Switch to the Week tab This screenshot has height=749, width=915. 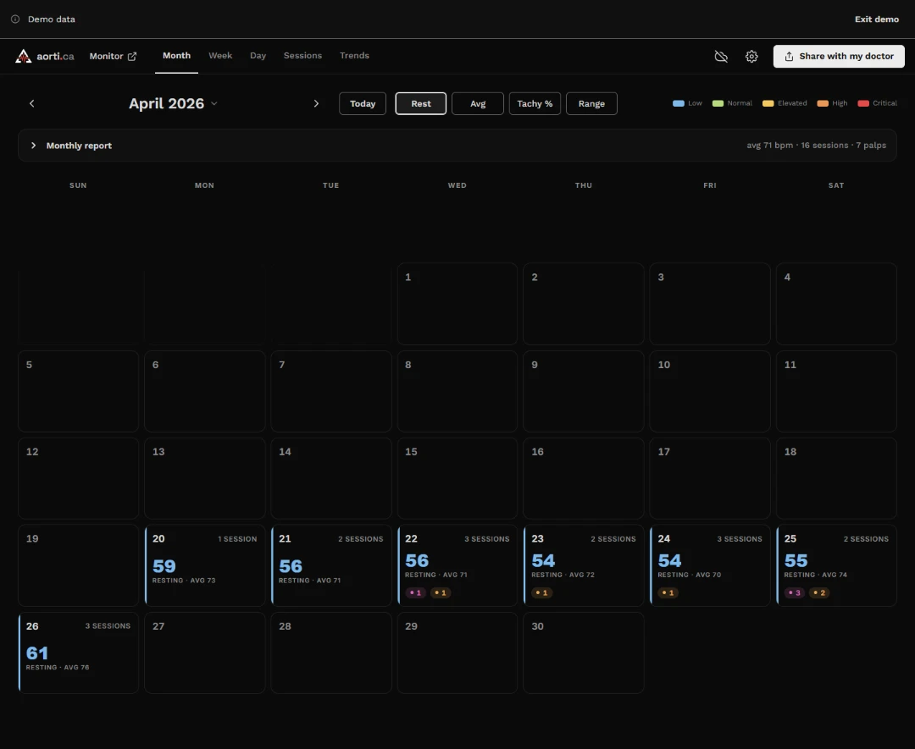(220, 56)
